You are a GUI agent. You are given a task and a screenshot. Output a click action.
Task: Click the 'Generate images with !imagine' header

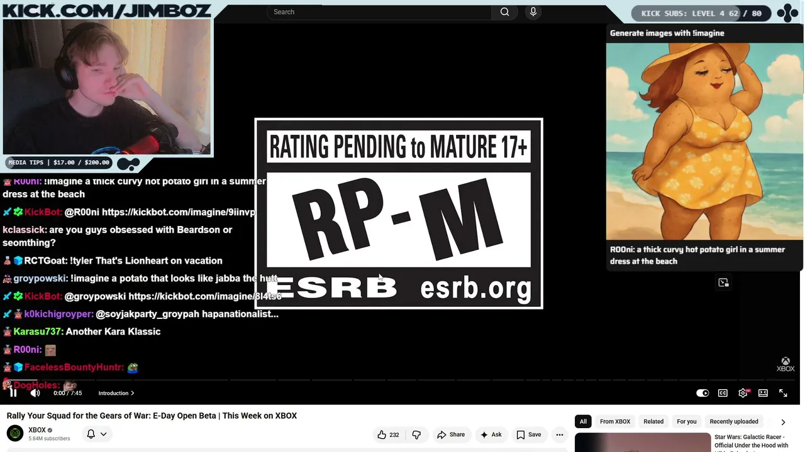tap(667, 33)
